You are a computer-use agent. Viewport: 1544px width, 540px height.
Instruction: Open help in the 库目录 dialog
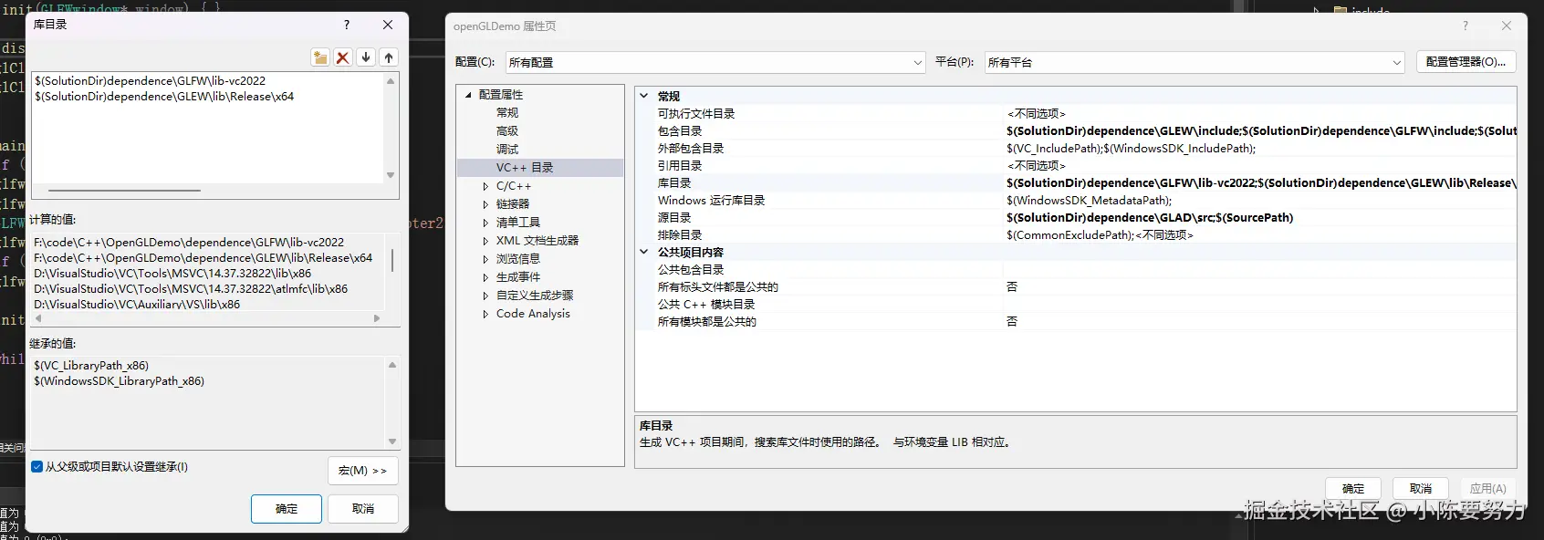(x=347, y=25)
